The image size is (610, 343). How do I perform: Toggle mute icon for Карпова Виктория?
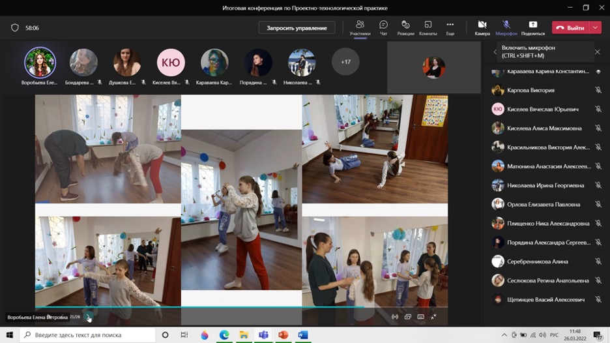(598, 90)
